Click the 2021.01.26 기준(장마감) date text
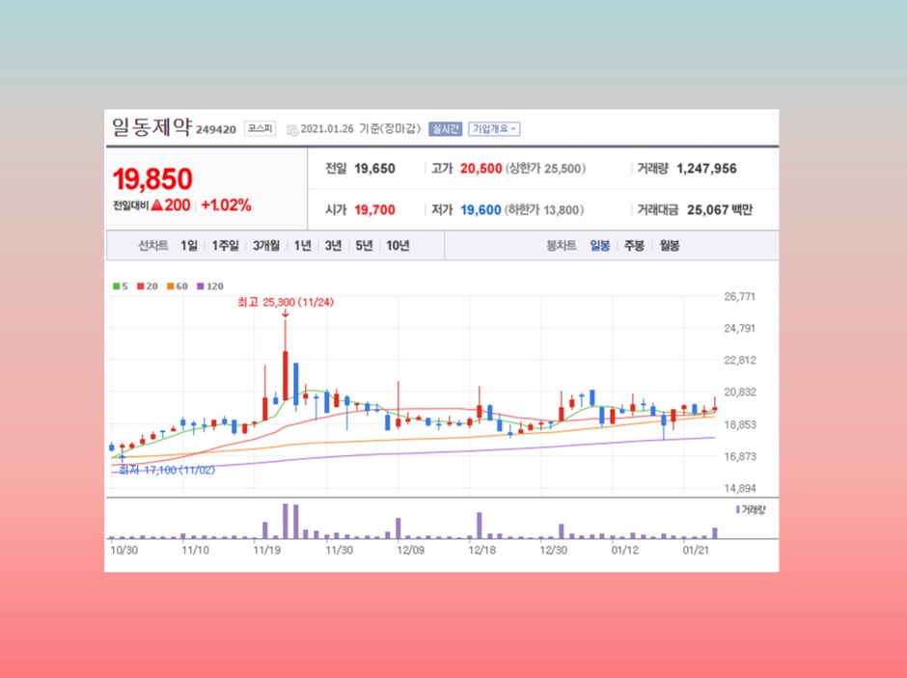 (x=360, y=129)
